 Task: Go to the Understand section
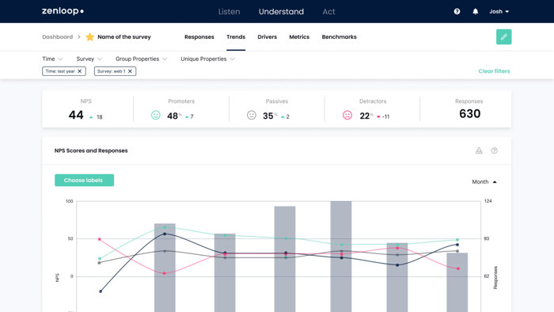click(281, 11)
